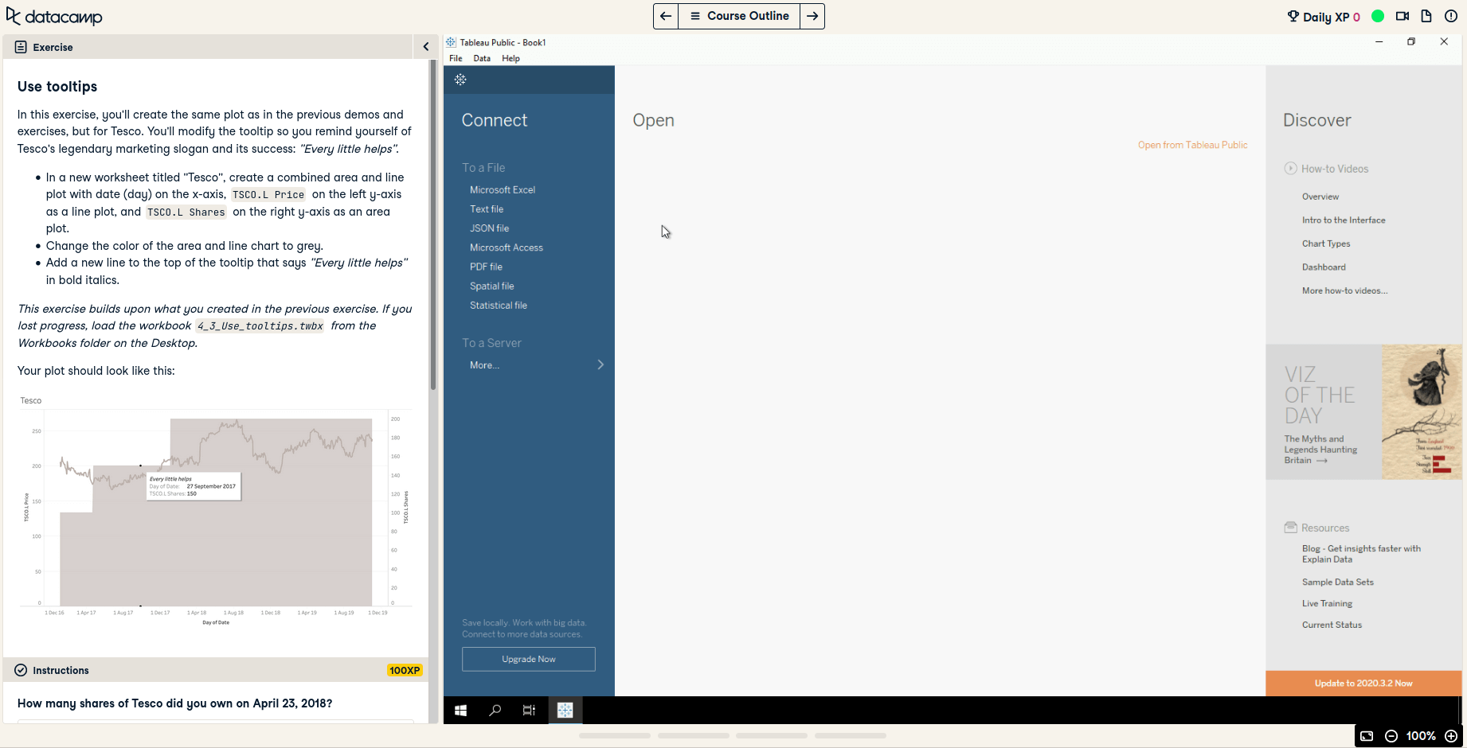
Task: Open the Tableau Help menu
Action: click(x=511, y=58)
